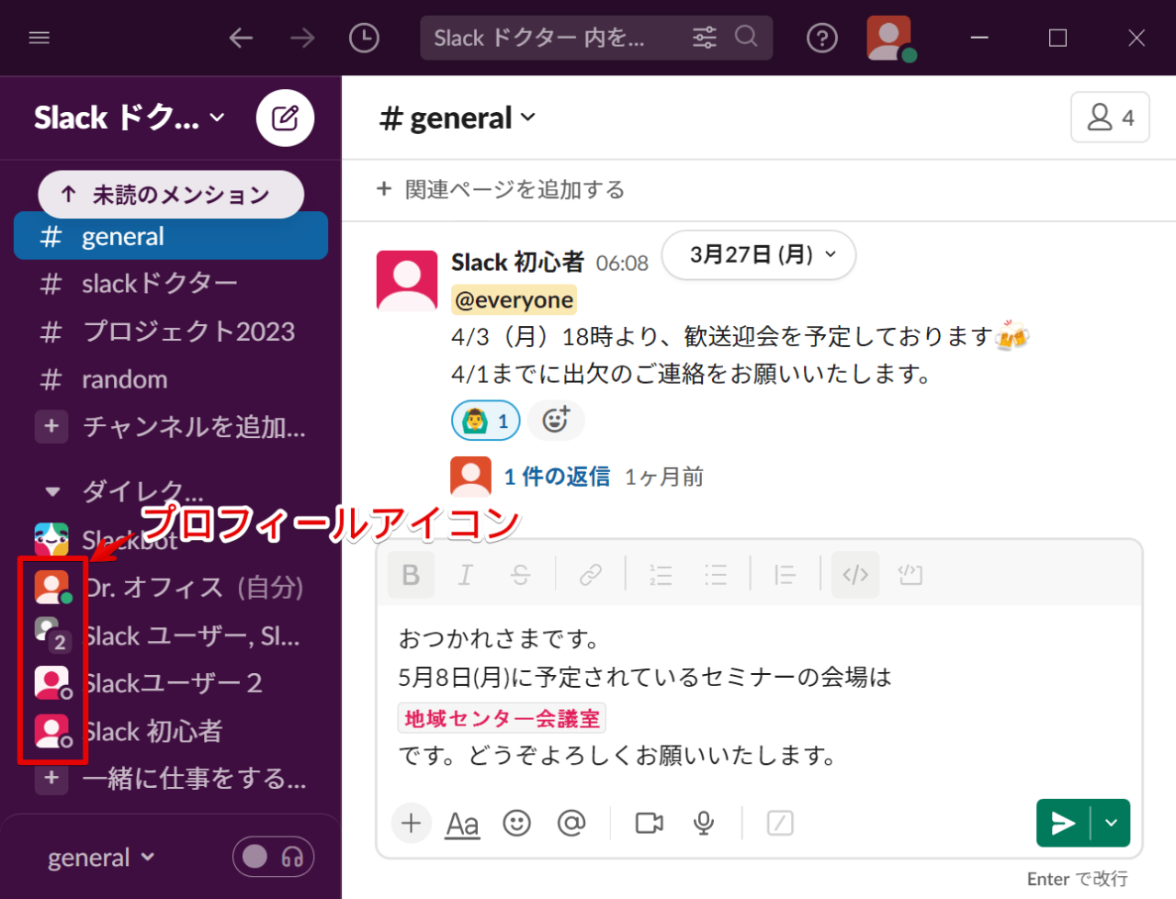Toggle strikethrough formatting
The height and width of the screenshot is (899, 1176).
click(x=520, y=575)
